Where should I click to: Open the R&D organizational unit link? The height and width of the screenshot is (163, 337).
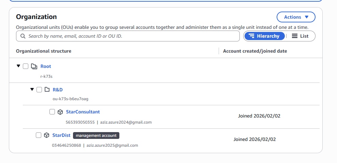click(58, 90)
